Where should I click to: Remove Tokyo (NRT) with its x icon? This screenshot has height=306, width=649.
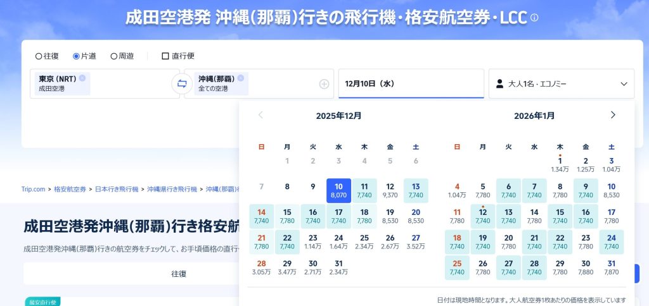pyautogui.click(x=82, y=78)
